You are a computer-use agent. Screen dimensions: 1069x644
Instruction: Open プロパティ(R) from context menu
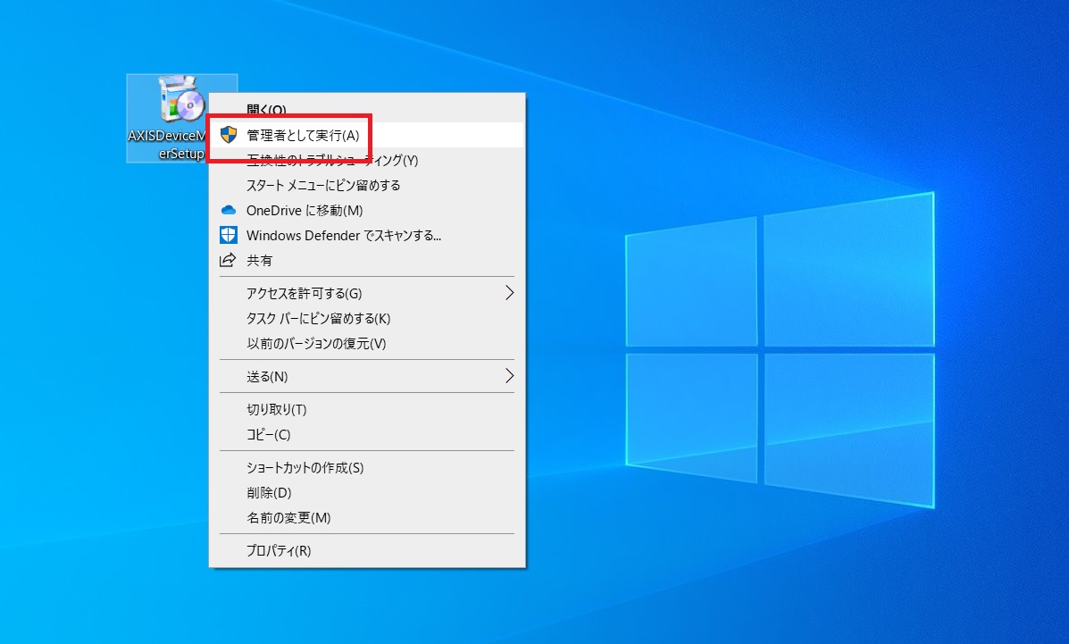click(367, 550)
